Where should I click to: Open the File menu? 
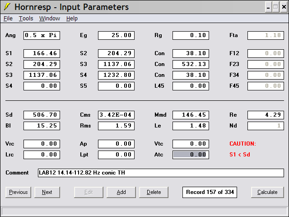pos(8,19)
